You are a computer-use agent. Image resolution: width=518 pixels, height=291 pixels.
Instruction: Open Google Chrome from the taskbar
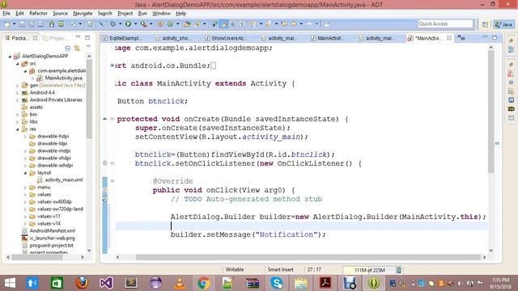pyautogui.click(x=204, y=283)
